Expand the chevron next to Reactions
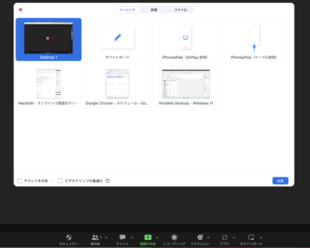This screenshot has width=310, height=248. click(209, 238)
